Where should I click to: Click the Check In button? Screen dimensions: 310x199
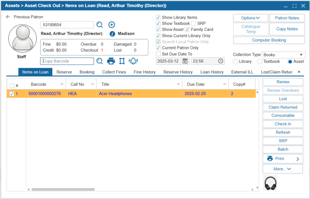(x=283, y=124)
